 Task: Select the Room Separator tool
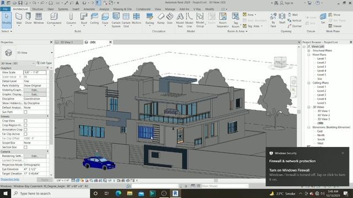pos(223,20)
